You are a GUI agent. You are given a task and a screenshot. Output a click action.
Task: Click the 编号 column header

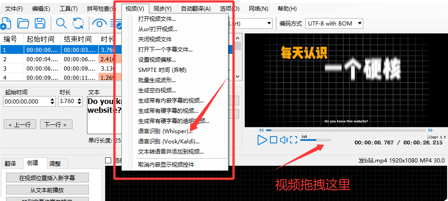[12, 39]
